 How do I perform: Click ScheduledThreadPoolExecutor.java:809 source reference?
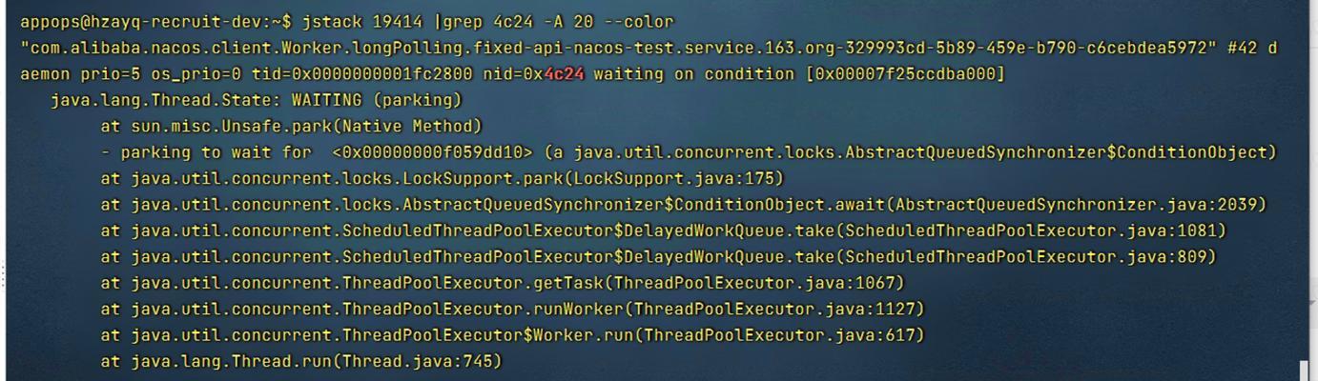tap(1027, 257)
